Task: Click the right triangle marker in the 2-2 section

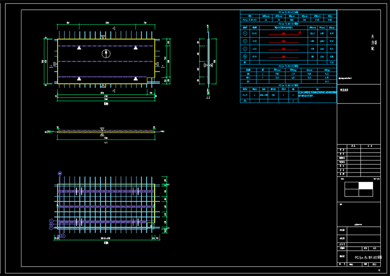Action: [x=211, y=65]
